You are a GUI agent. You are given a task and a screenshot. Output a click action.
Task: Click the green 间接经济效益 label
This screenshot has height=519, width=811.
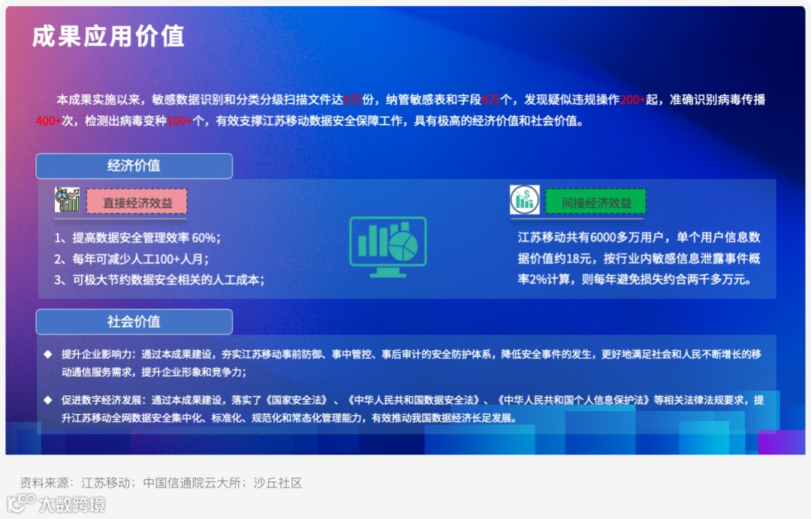tap(595, 202)
